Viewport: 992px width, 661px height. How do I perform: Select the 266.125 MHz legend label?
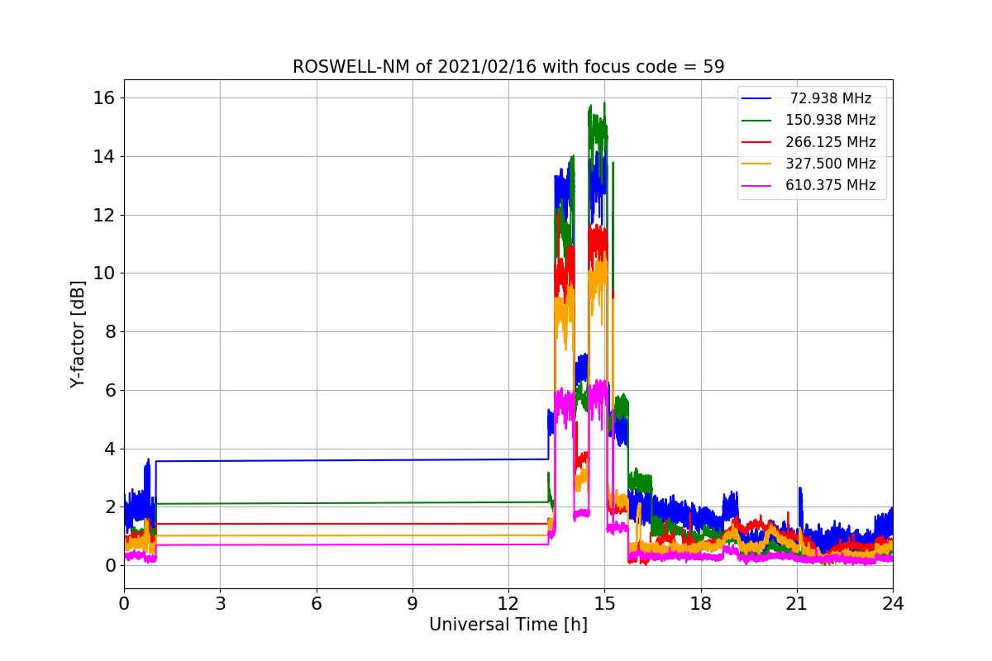tap(831, 142)
